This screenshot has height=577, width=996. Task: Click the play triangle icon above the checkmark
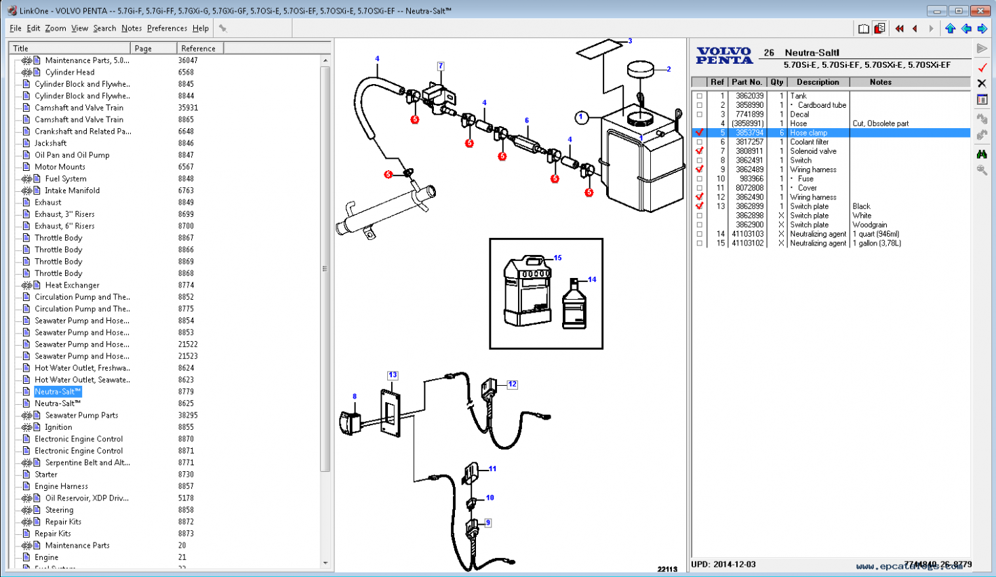[x=981, y=47]
